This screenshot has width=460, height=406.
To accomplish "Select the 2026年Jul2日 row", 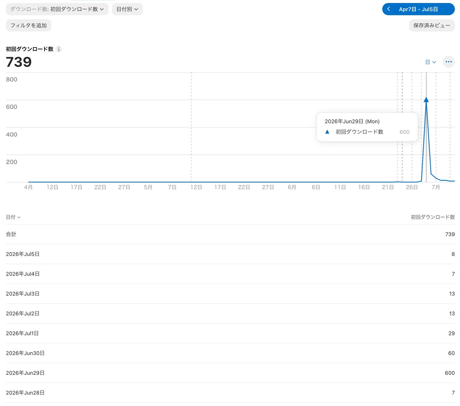I will pos(230,314).
